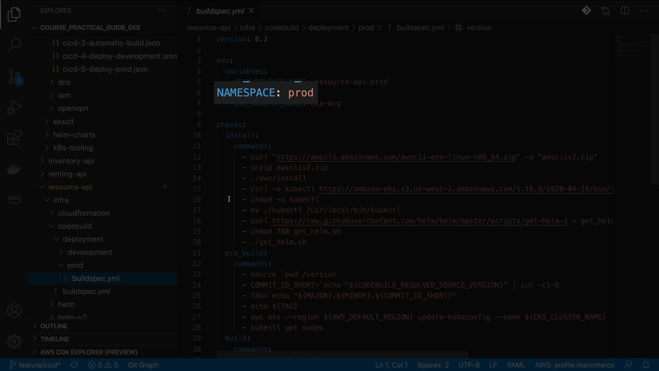Open the Docker view

click(14, 169)
